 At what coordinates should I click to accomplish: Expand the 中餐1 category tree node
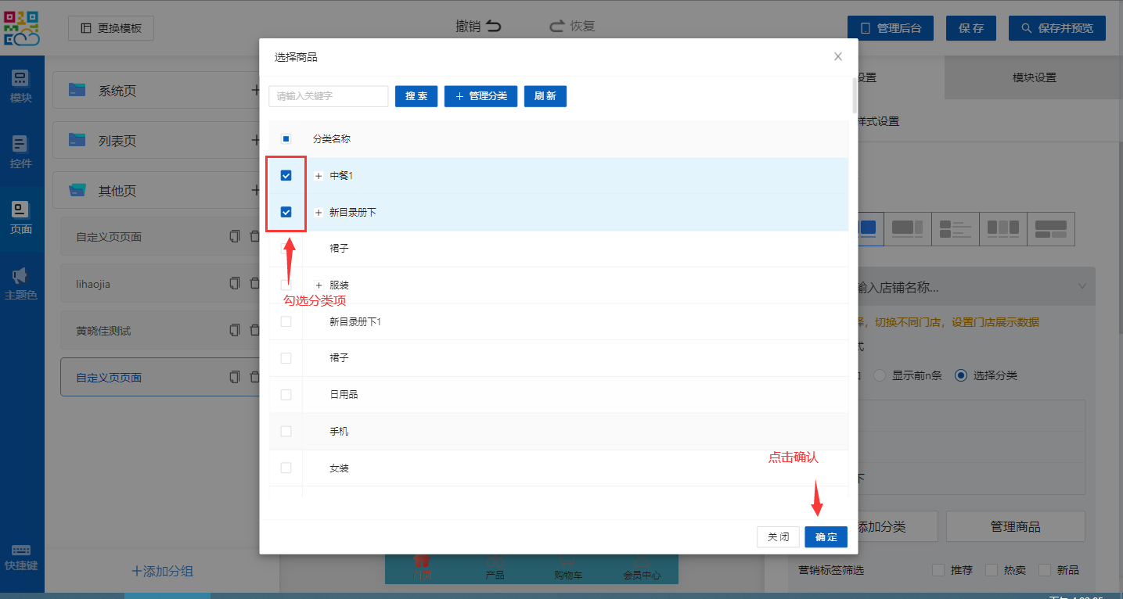coord(319,176)
